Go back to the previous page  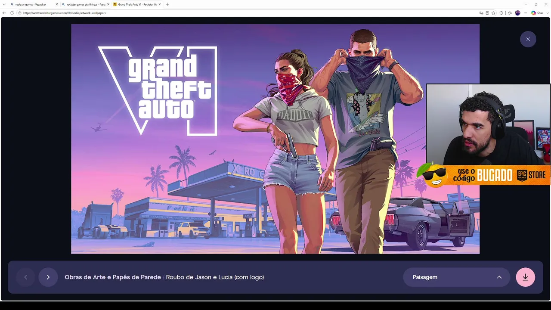pyautogui.click(x=4, y=13)
